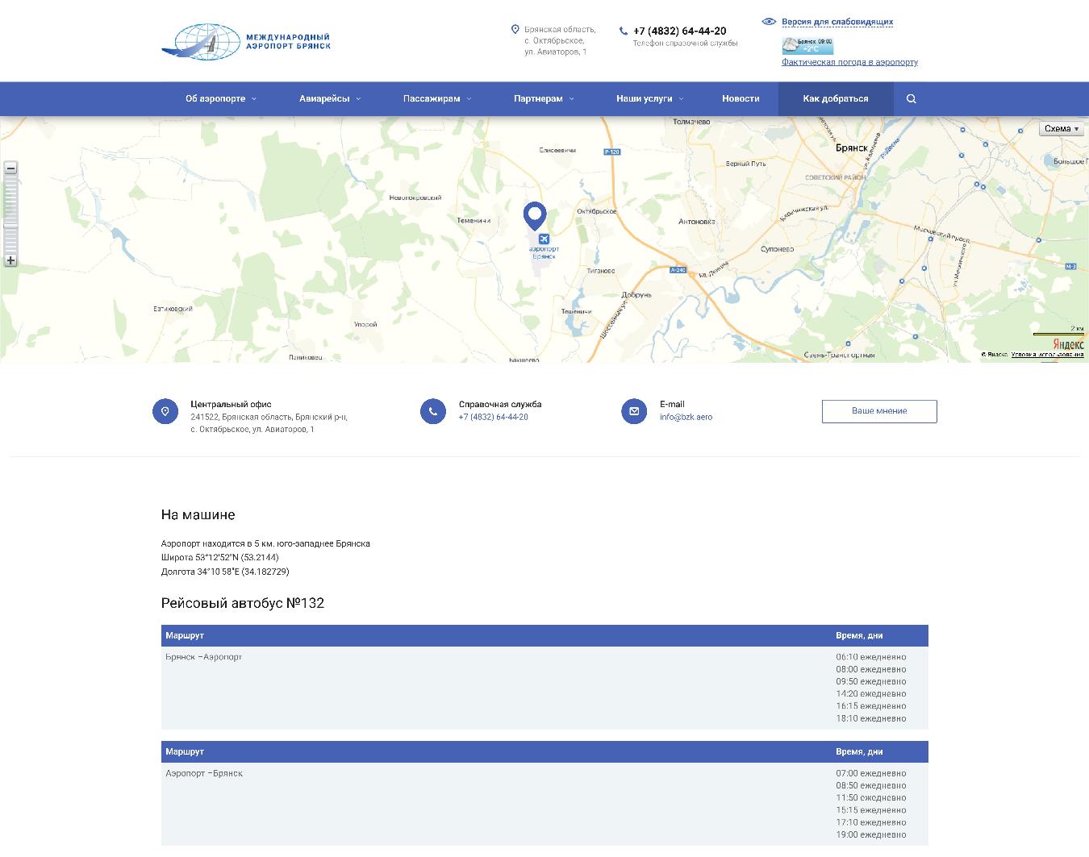Expand the chevron beside 'Пассажирам'

pyautogui.click(x=469, y=98)
